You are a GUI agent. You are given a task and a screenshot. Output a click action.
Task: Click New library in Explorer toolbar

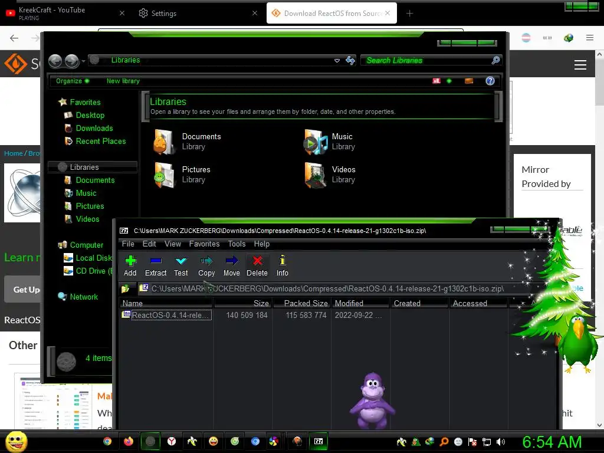[x=123, y=81]
